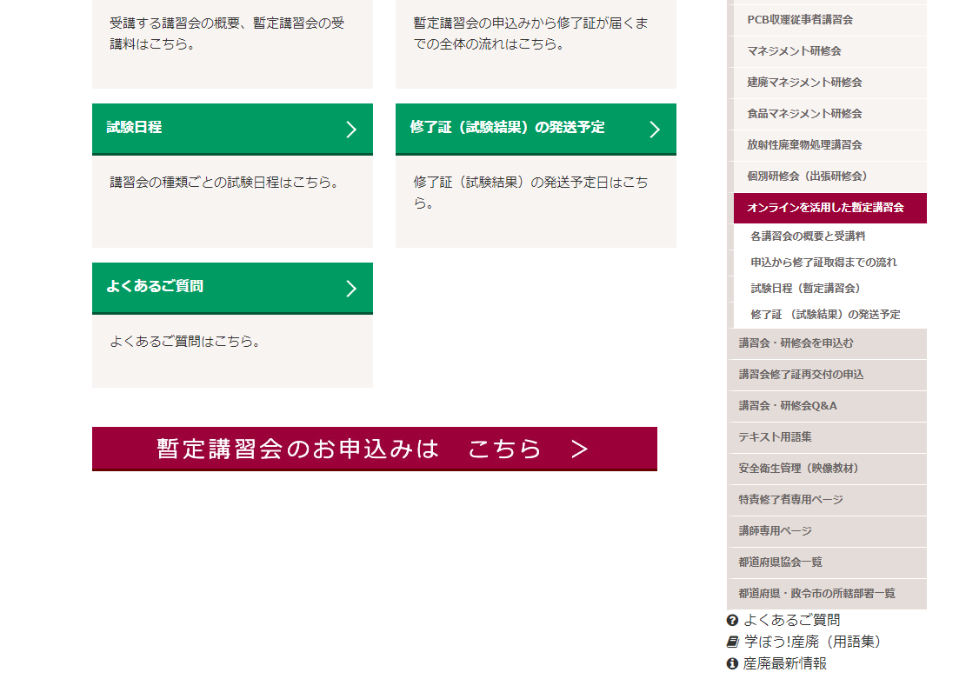Open 講習会・研修会Q&A sidebar entry
The image size is (966, 679).
pyautogui.click(x=788, y=406)
